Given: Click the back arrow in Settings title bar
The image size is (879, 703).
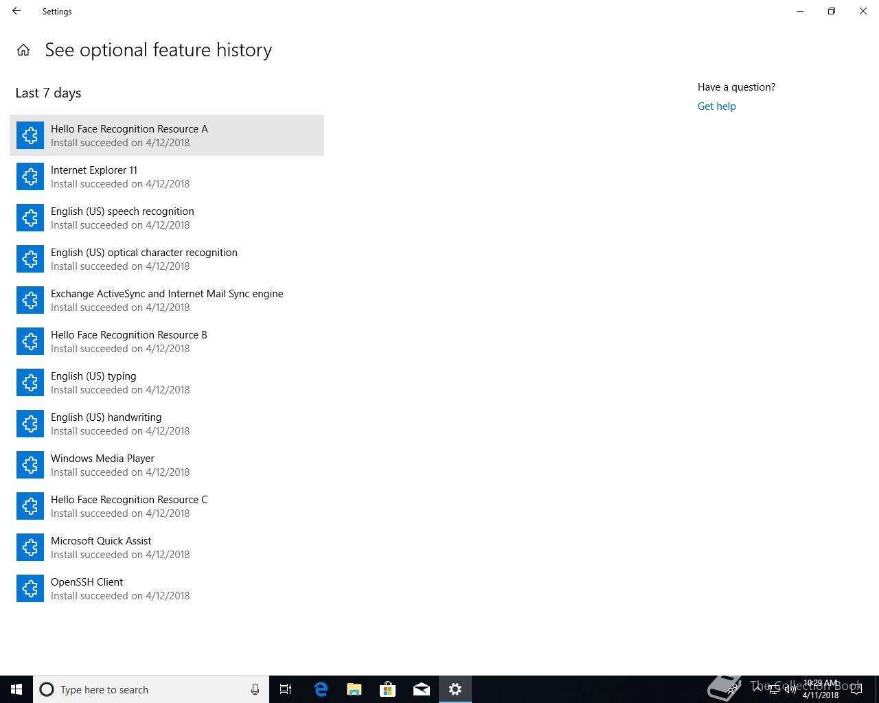Looking at the screenshot, I should pyautogui.click(x=16, y=11).
